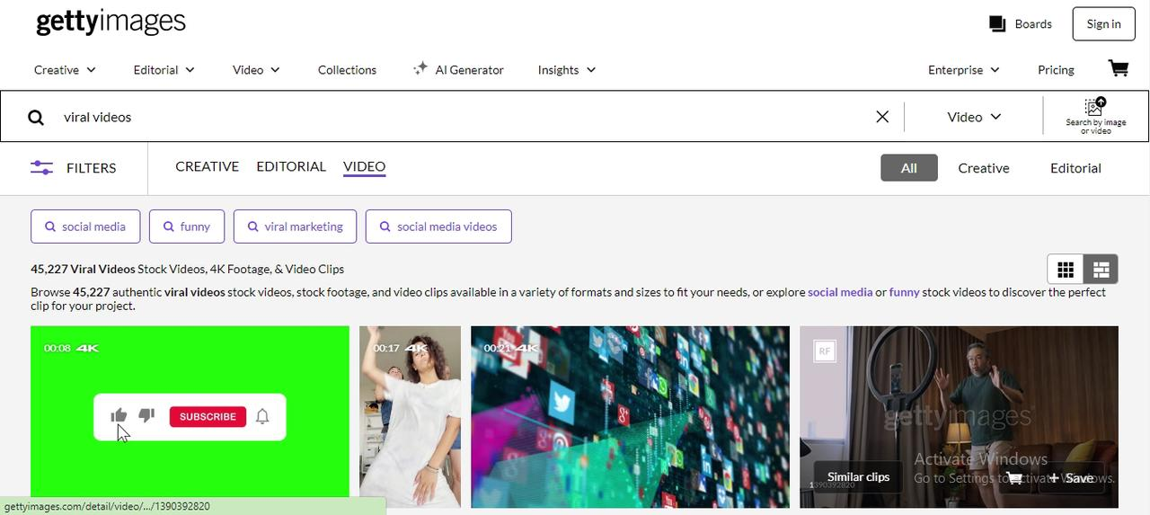Follow the social media link in description
The width and height of the screenshot is (1150, 515).
point(840,292)
